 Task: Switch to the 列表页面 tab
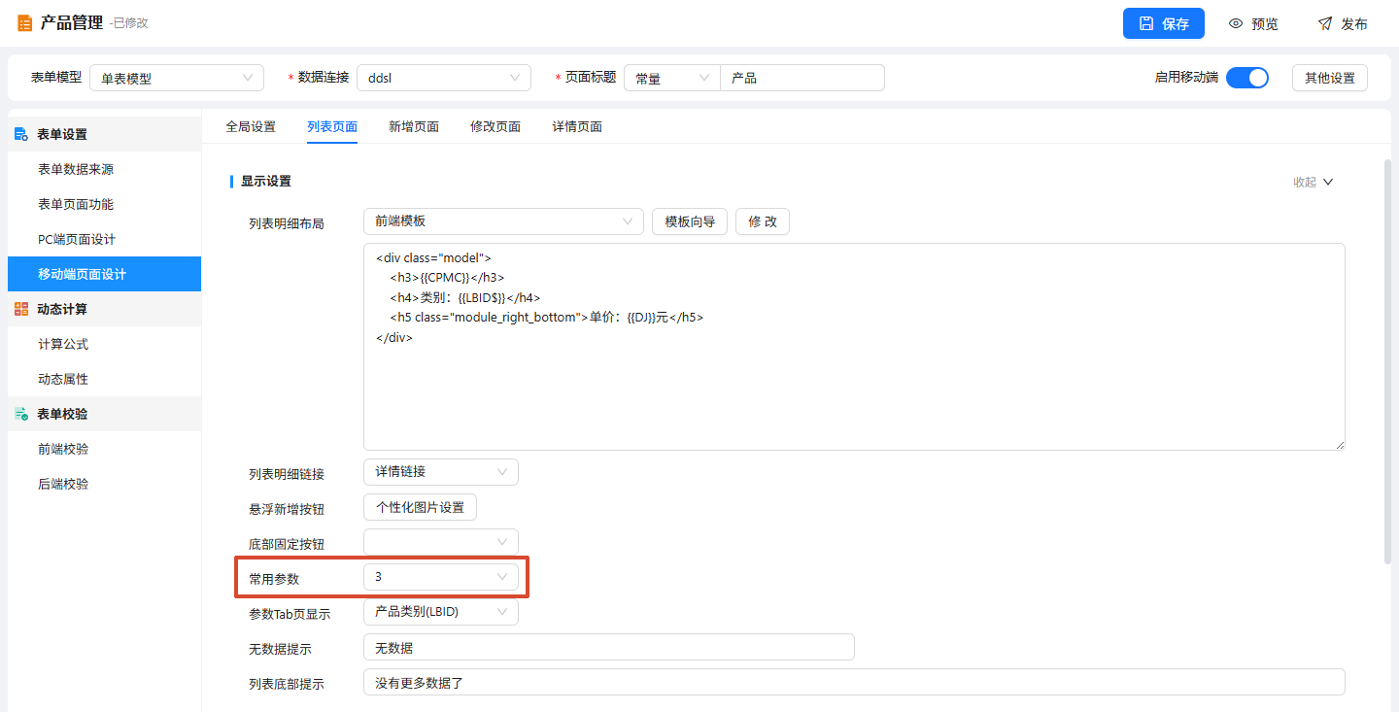[x=332, y=126]
